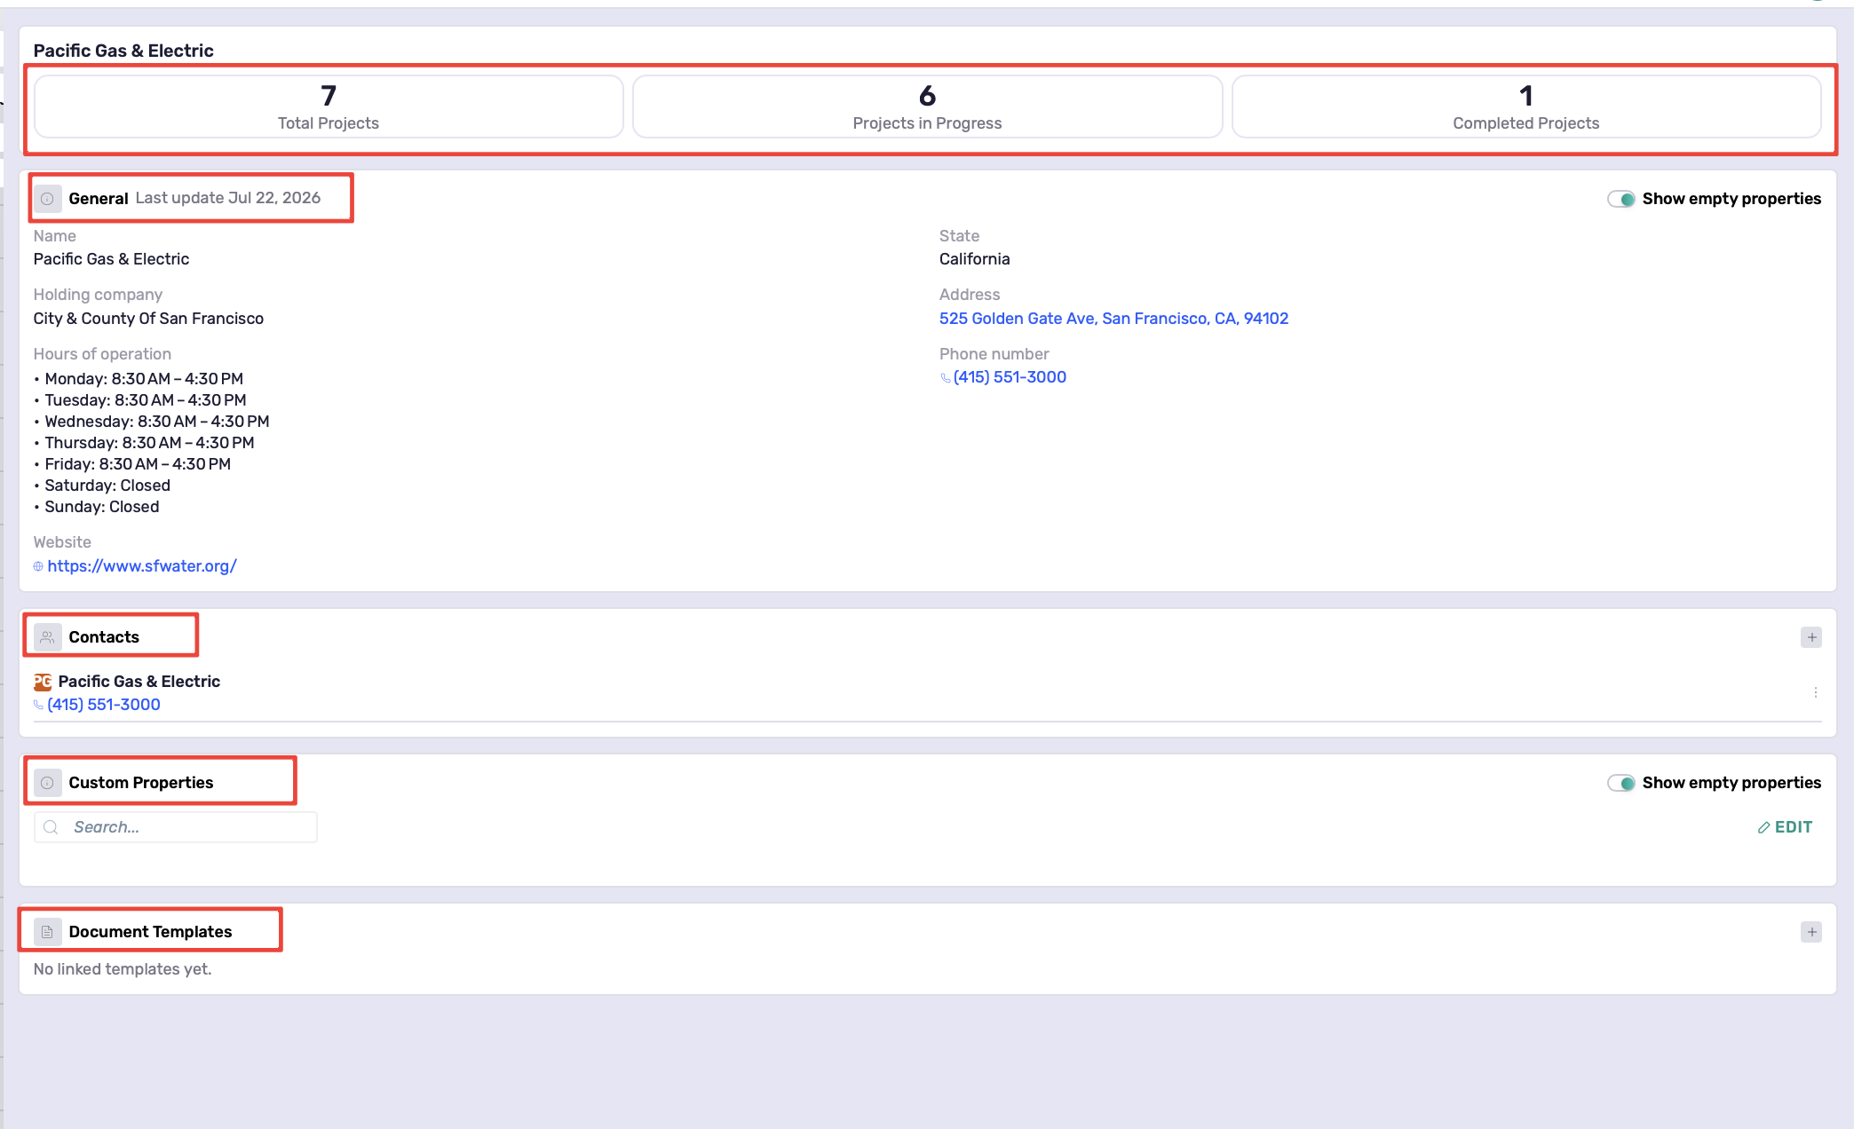Click the 'Contacts' section heading
This screenshot has width=1854, height=1129.
(104, 637)
